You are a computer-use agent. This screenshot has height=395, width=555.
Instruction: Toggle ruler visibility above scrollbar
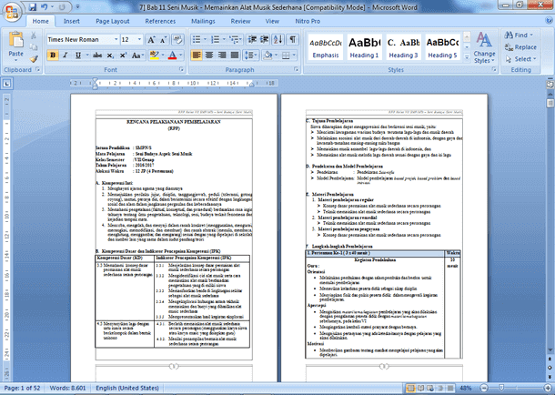click(x=550, y=84)
